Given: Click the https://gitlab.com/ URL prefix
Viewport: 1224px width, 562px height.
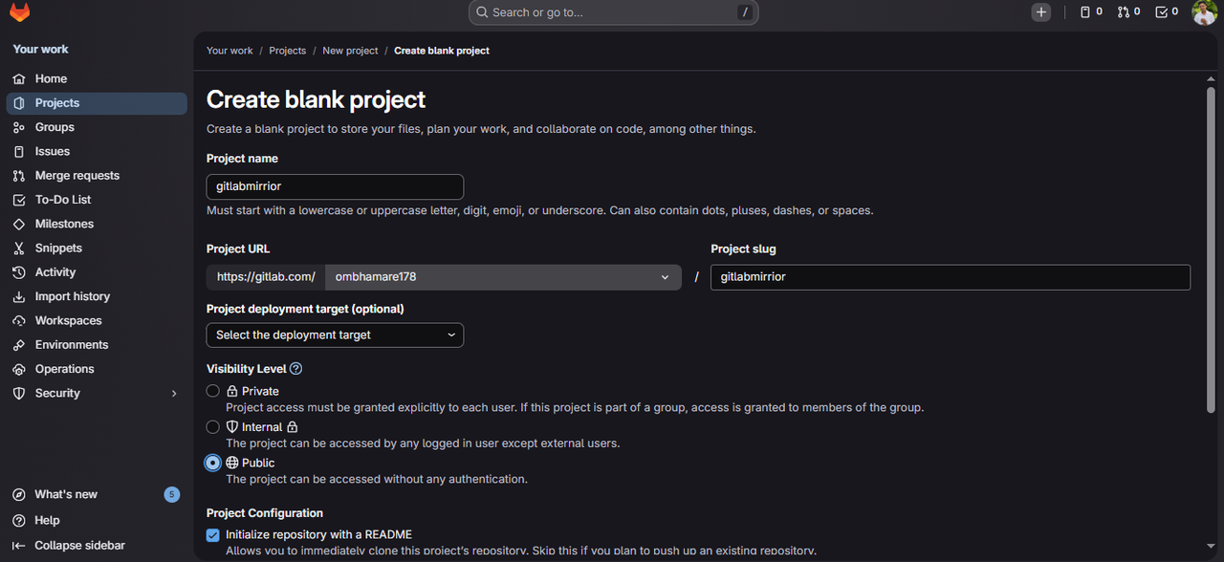Looking at the screenshot, I should [266, 277].
